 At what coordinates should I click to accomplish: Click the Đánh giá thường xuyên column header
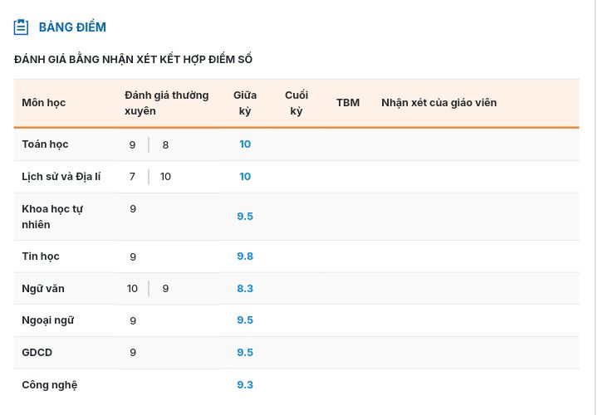166,103
